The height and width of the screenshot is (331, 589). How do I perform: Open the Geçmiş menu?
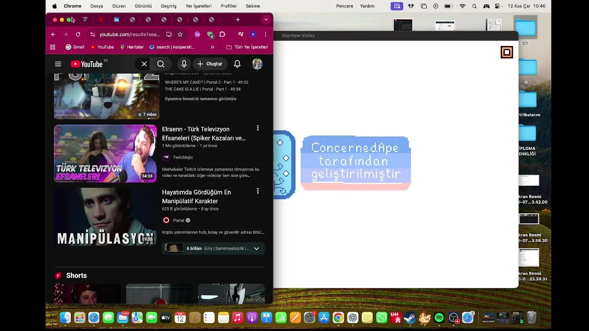coord(168,6)
